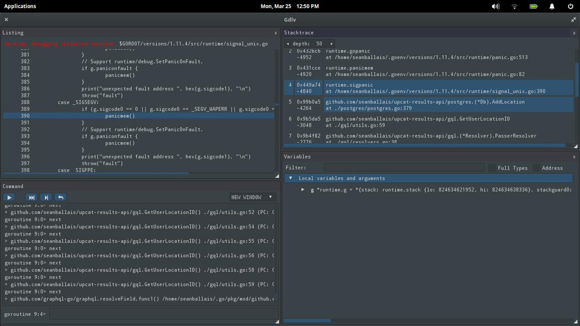Open the NEW WINDOW dropdown
This screenshot has width=580, height=326.
point(253,197)
